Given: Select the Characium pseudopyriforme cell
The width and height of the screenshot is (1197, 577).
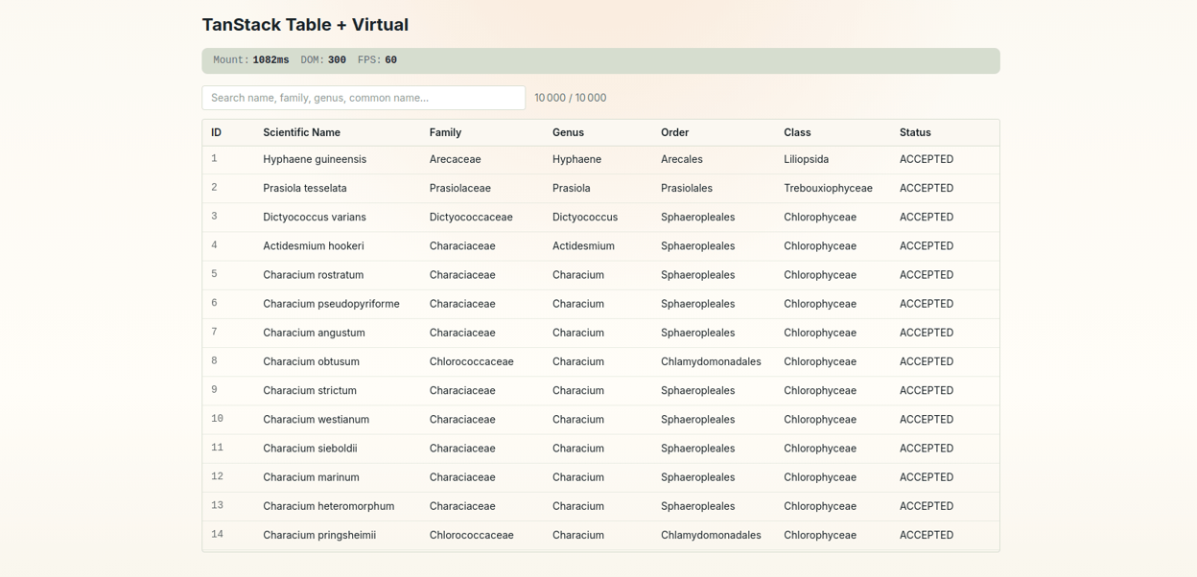Looking at the screenshot, I should (x=331, y=304).
